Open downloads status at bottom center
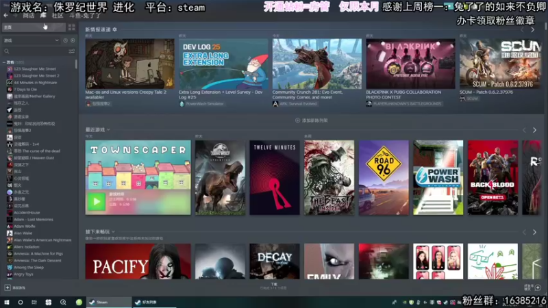The height and width of the screenshot is (308, 548). [273, 286]
